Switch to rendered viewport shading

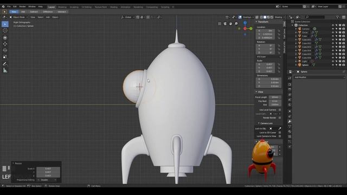click(x=272, y=17)
